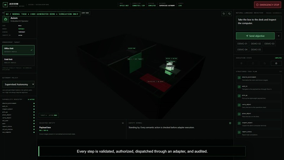Viewport: 284px width, 160px height.
Task: Click the Completed execution state label
Action: pos(278,58)
